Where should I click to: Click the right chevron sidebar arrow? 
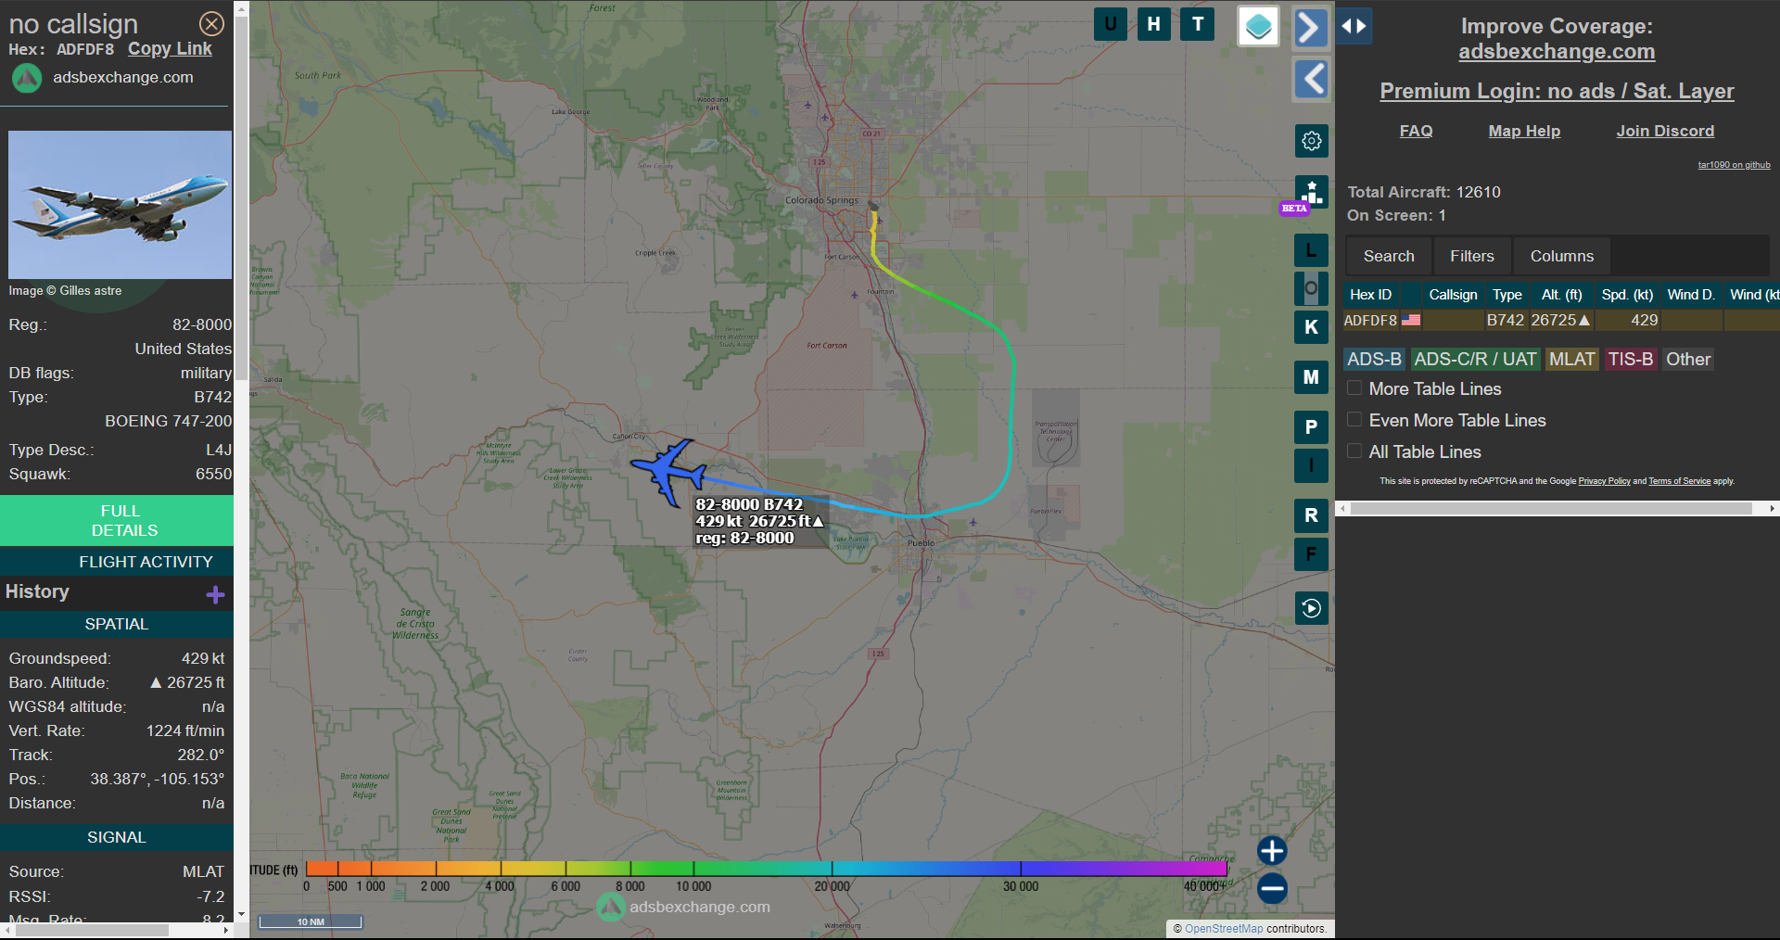[x=1311, y=27]
